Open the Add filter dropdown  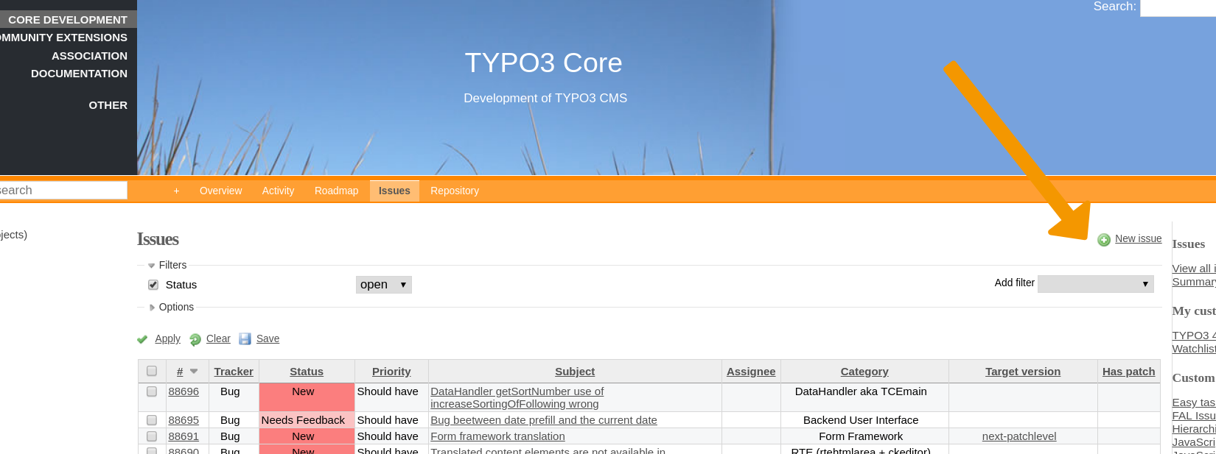(x=1095, y=283)
